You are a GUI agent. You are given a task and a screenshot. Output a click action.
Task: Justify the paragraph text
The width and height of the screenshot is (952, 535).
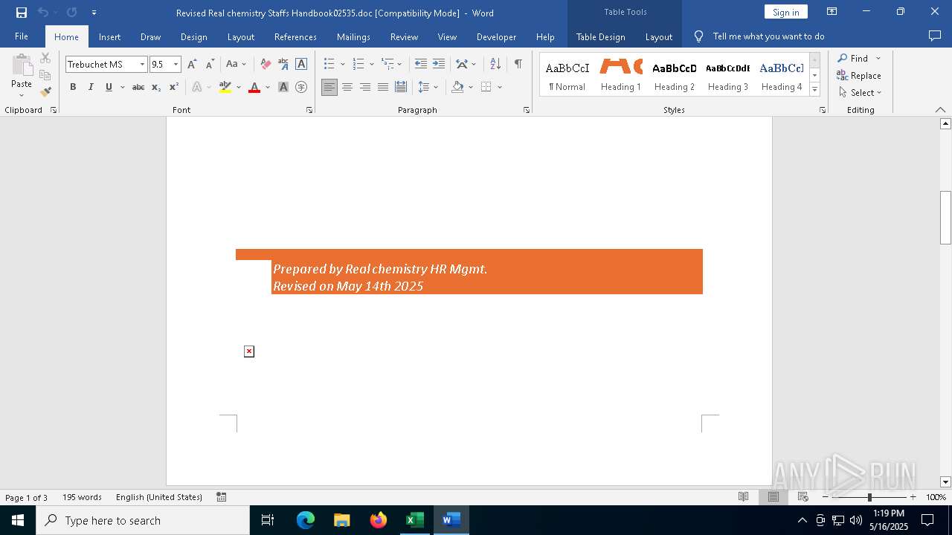[x=383, y=87]
